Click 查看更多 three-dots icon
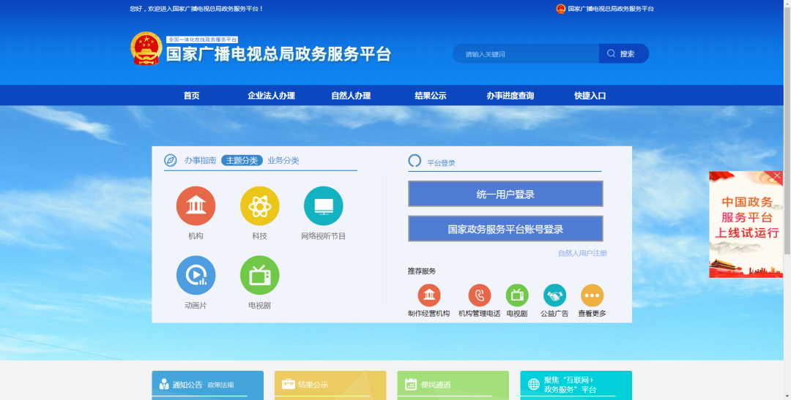The height and width of the screenshot is (400, 791). 593,295
